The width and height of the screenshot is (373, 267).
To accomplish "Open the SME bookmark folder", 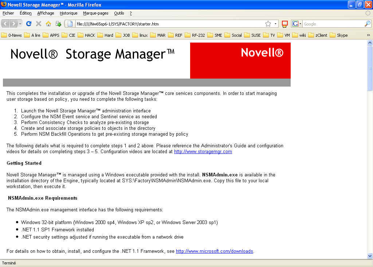I will [x=215, y=35].
